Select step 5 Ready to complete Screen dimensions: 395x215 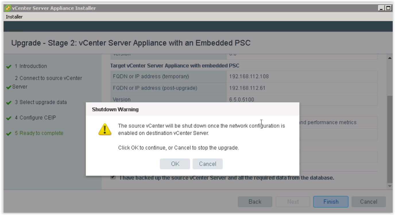coord(39,133)
